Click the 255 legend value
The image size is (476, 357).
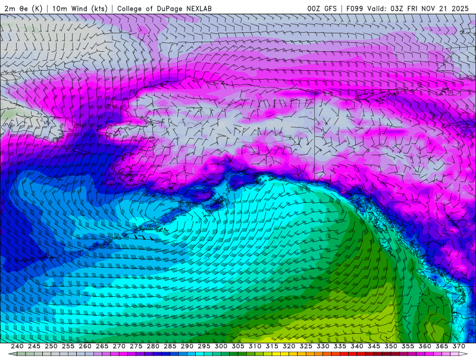click(68, 346)
